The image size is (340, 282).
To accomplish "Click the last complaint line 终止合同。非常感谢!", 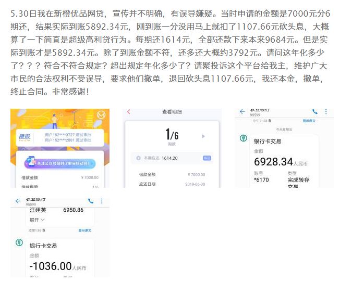I will coord(50,92).
